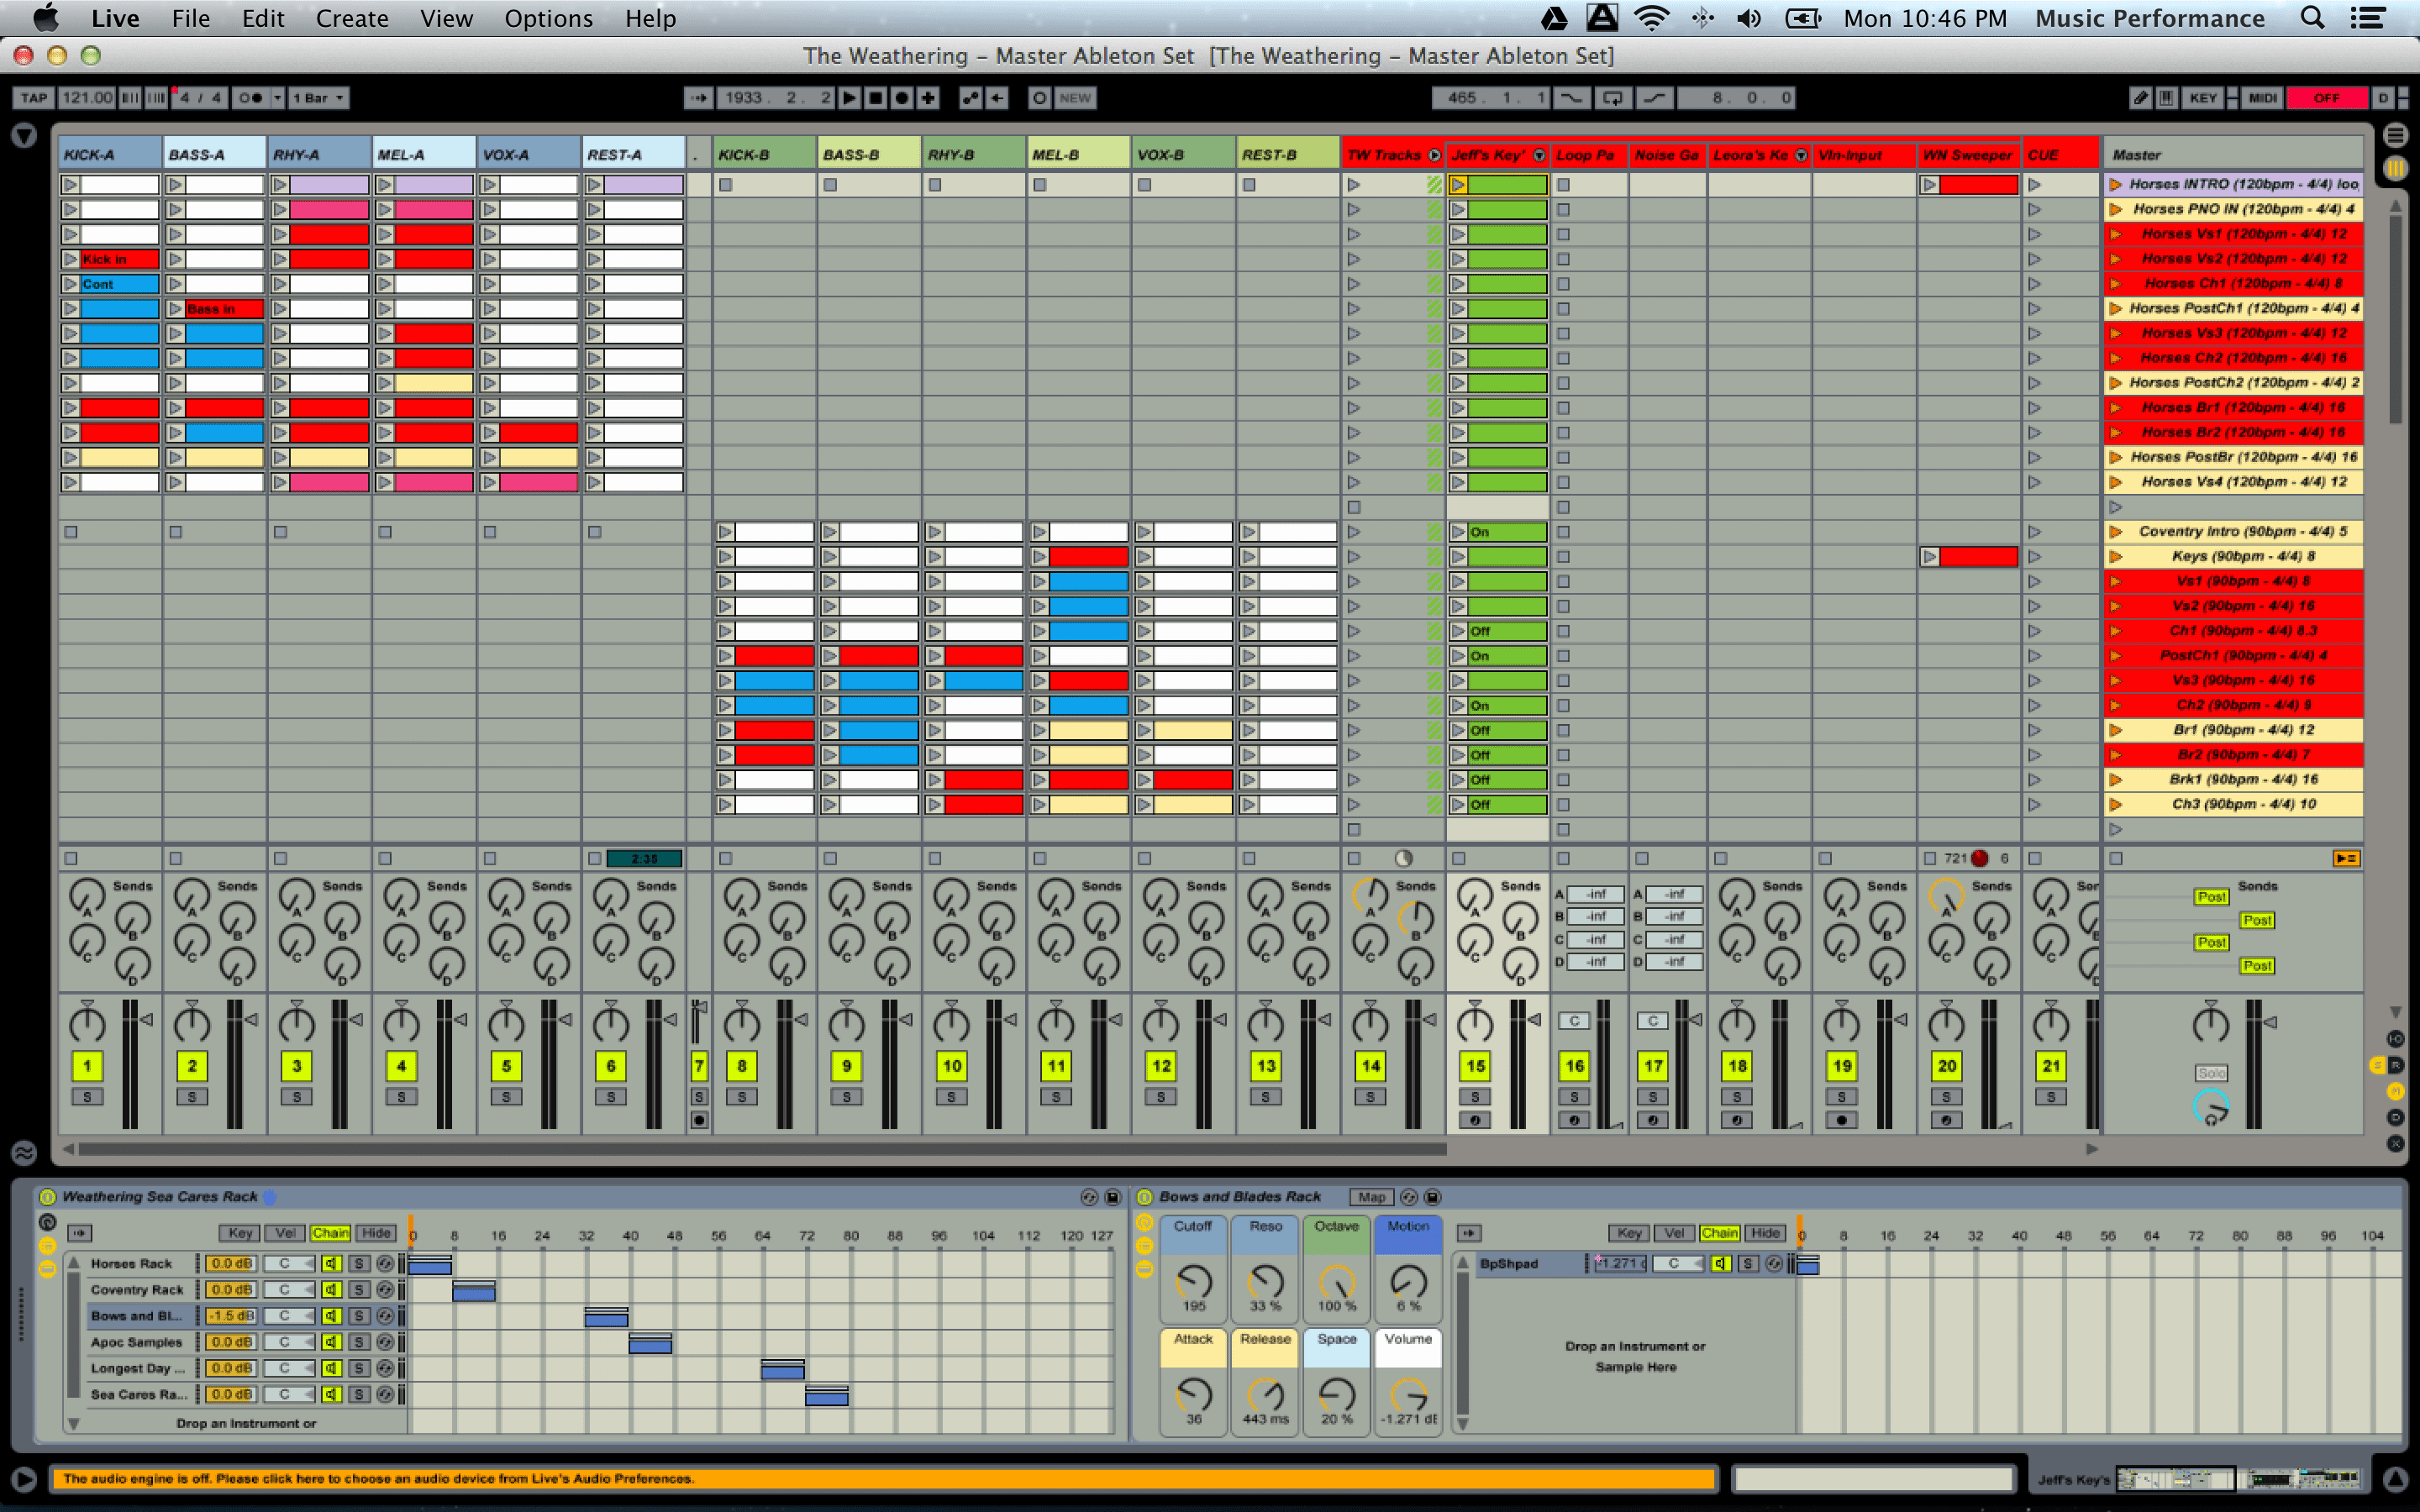Screen dimensions: 2420x1512
Task: Select the Apoc Samples chain
Action: tap(136, 1342)
